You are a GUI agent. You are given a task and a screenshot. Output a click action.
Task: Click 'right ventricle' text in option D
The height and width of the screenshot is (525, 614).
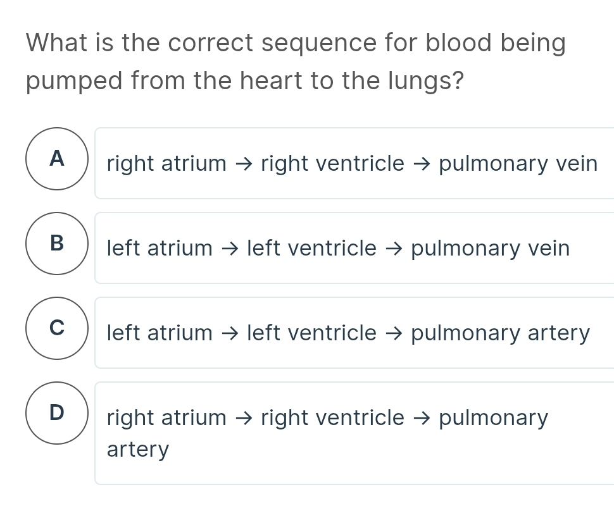332,418
